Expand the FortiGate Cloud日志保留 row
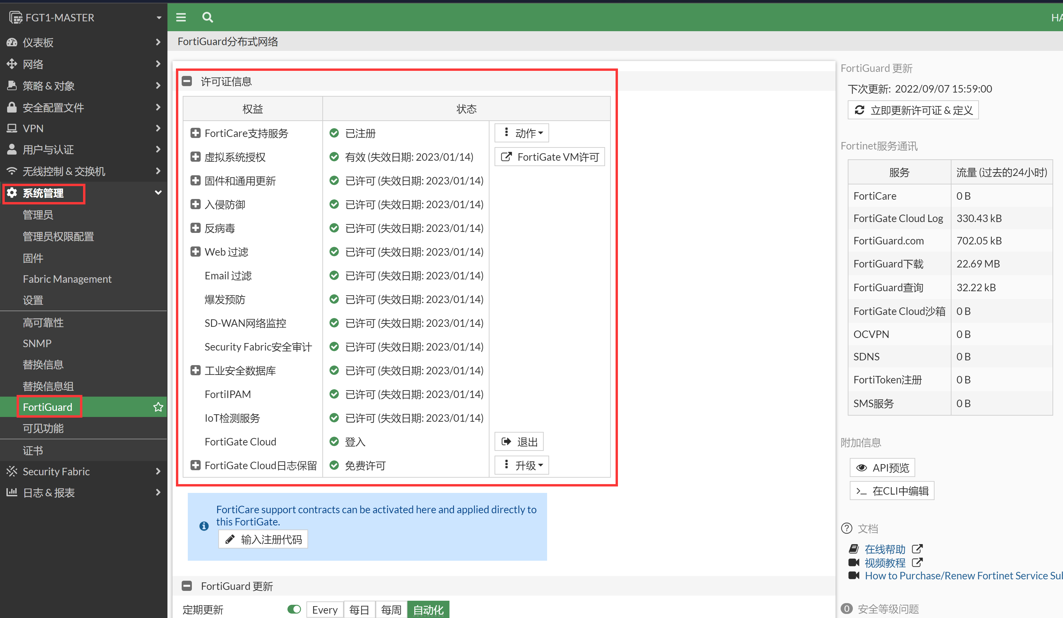 point(195,465)
